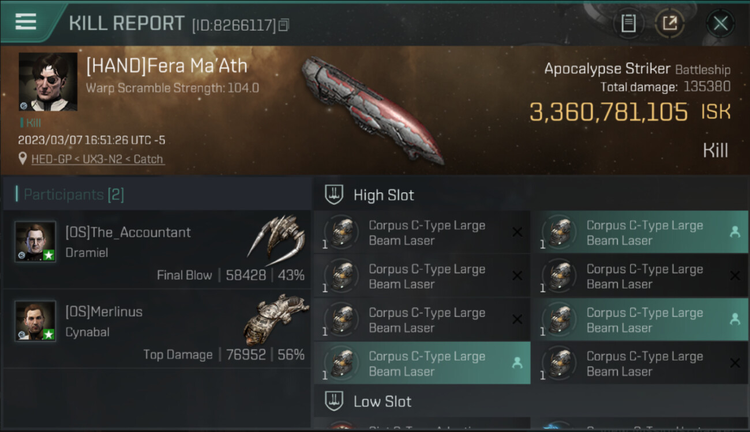Open the Participants tab header
The height and width of the screenshot is (432, 750).
[x=69, y=195]
